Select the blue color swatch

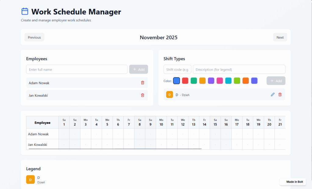(176, 81)
